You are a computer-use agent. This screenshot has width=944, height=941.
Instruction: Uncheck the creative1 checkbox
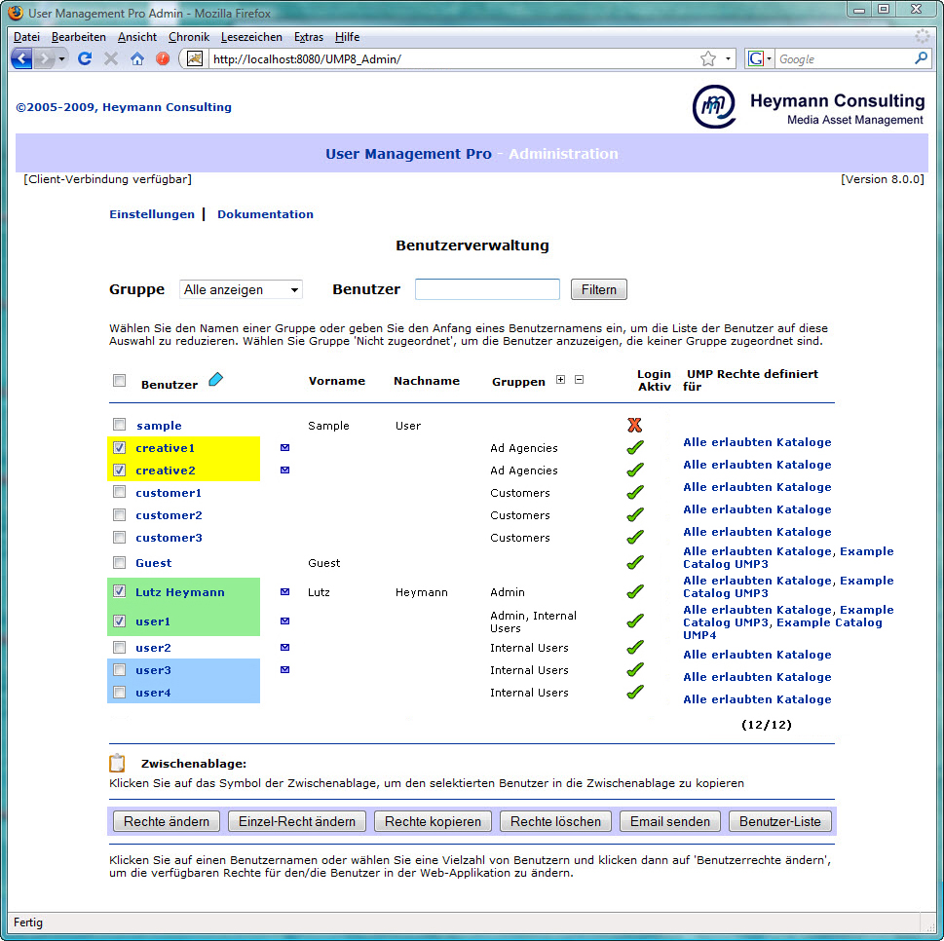click(x=119, y=447)
